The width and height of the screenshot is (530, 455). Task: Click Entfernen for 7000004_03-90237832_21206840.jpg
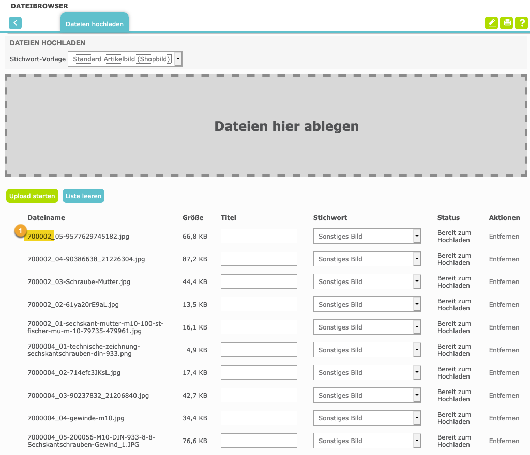point(504,396)
